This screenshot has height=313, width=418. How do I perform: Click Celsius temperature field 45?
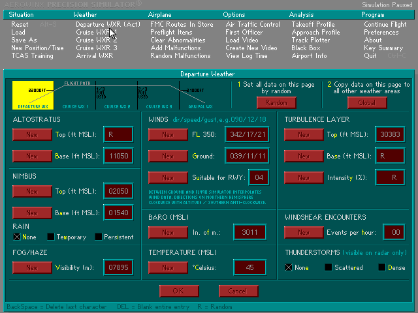[249, 267]
